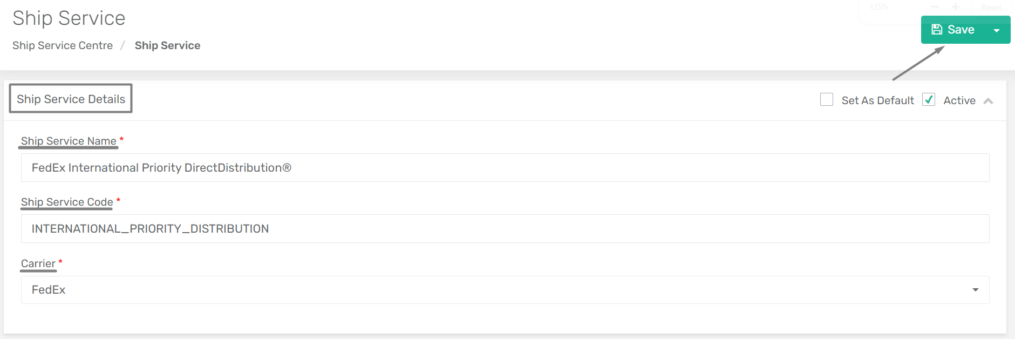Go to Ship Service Centre breadcrumb
The width and height of the screenshot is (1015, 339).
click(63, 45)
